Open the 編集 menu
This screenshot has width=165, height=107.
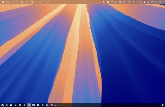click(22, 2)
